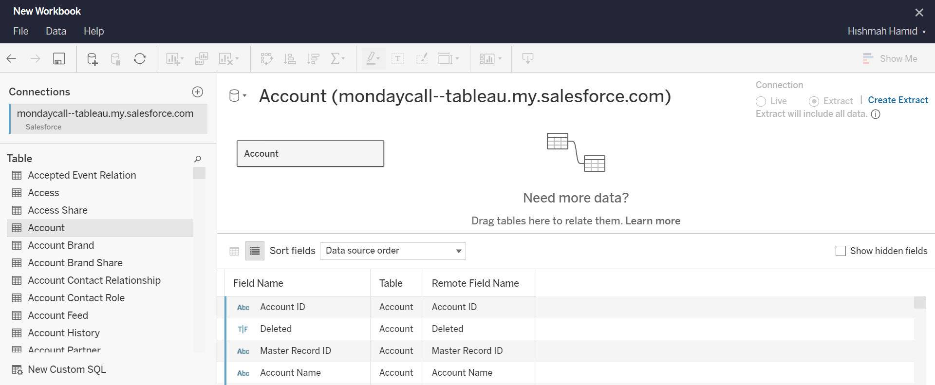The height and width of the screenshot is (385, 935).
Task: Select Account Brand Share in table list
Action: click(x=75, y=263)
